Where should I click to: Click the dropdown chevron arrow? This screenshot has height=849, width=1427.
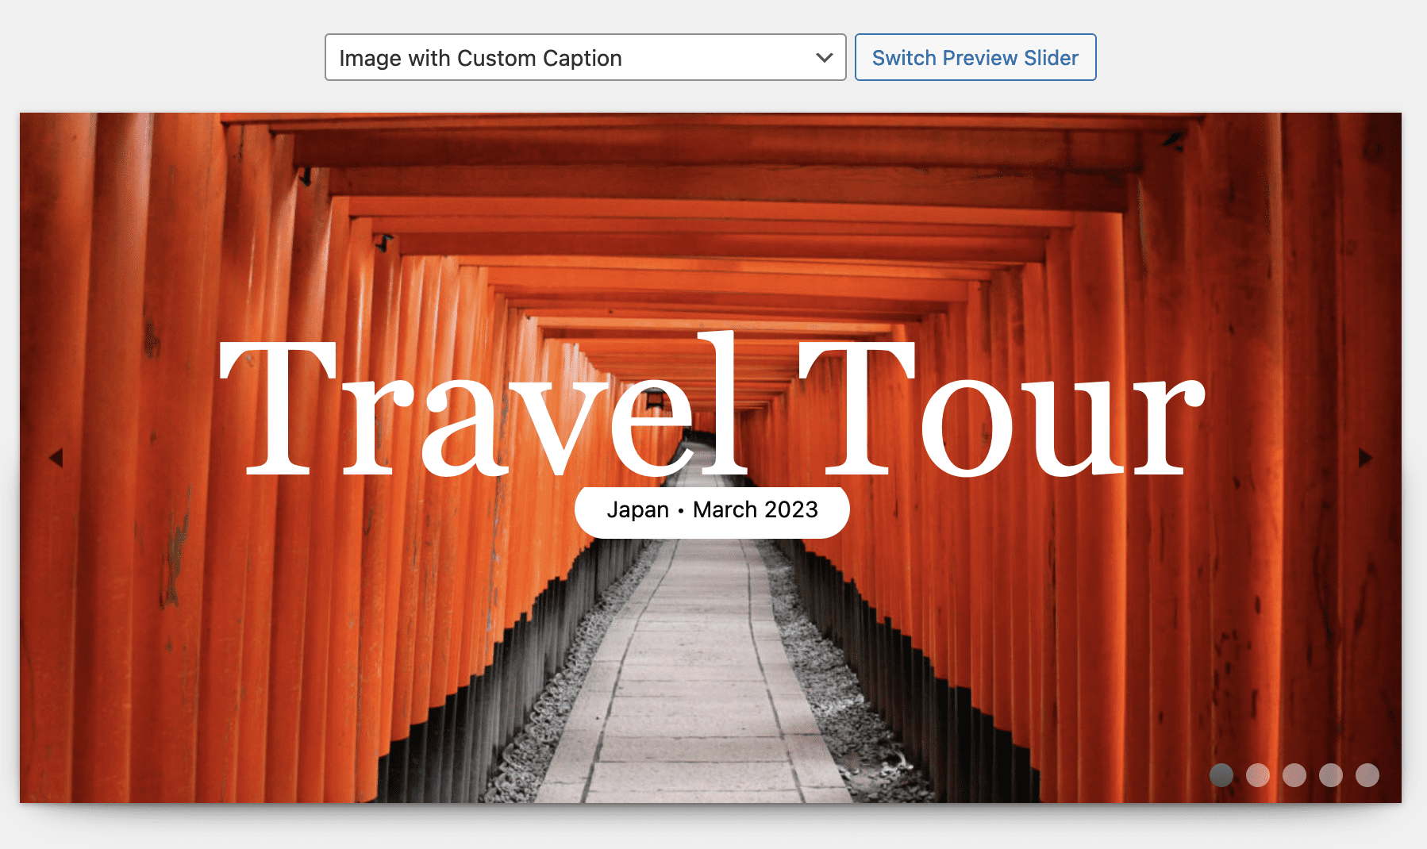[825, 57]
